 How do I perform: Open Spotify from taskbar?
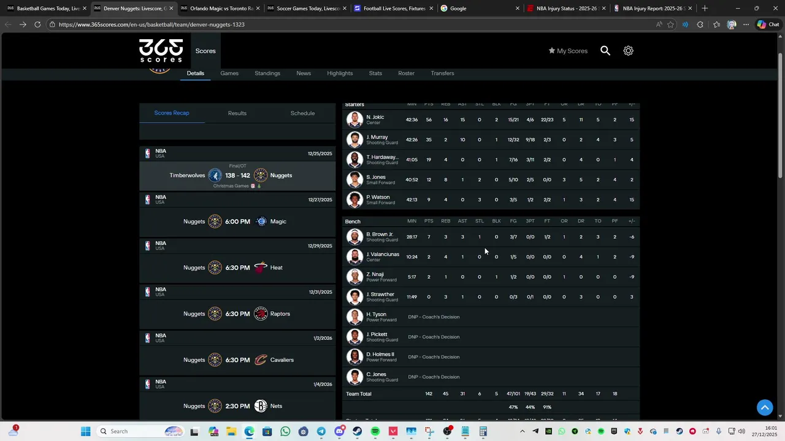(x=375, y=431)
